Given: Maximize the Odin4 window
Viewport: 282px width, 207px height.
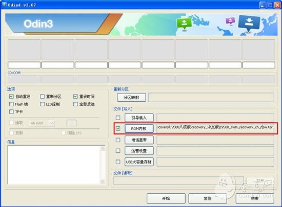Looking at the screenshot, I should coord(270,5).
